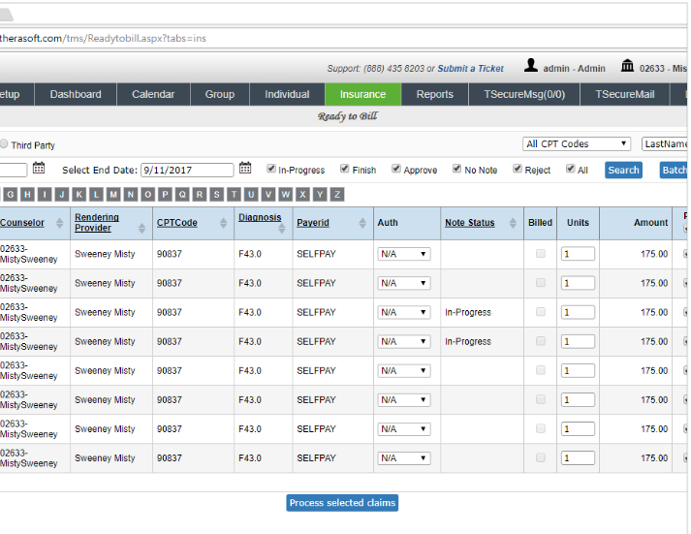The image size is (691, 534).
Task: Click the bank building agency icon
Action: click(627, 66)
